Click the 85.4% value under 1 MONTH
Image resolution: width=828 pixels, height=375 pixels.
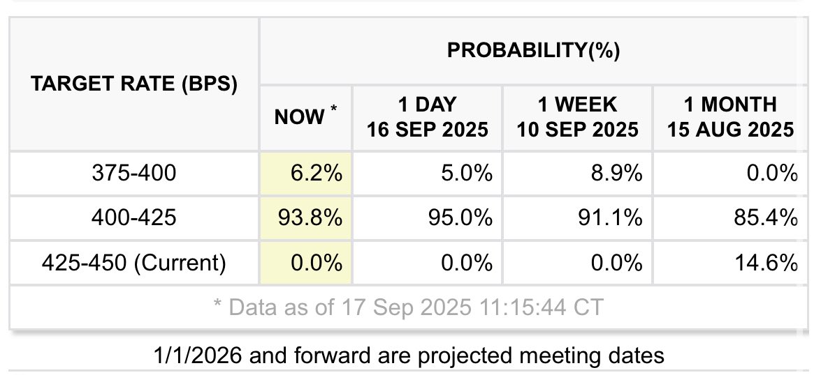pos(766,217)
